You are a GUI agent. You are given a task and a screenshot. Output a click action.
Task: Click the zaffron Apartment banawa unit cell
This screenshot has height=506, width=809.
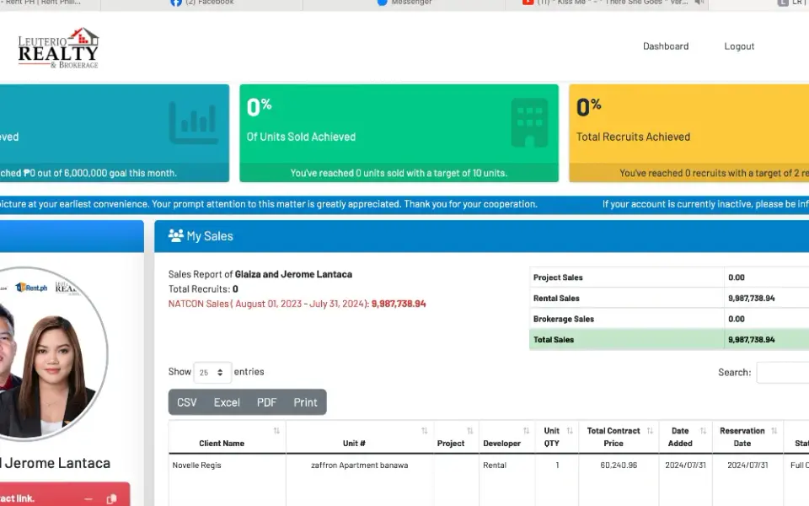360,466
